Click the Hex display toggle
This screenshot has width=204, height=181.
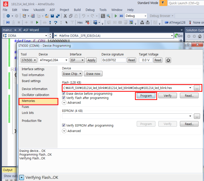[80, 22]
